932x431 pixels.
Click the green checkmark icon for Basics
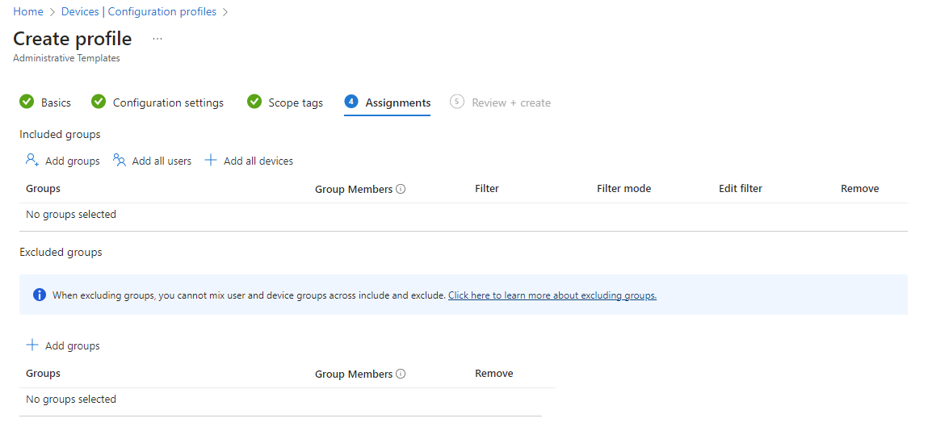point(27,103)
